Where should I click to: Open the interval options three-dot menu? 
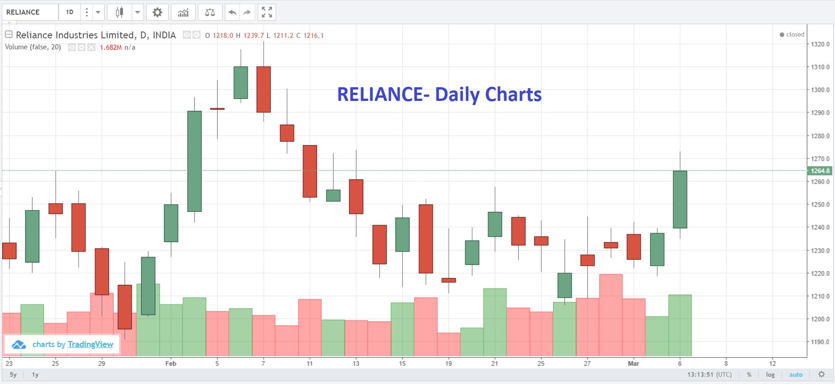(x=86, y=12)
